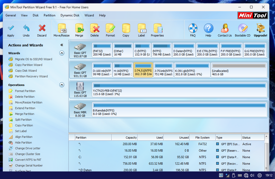Collapse the Wizards section
Image resolution: width=275 pixels, height=179 pixels.
coord(62,53)
